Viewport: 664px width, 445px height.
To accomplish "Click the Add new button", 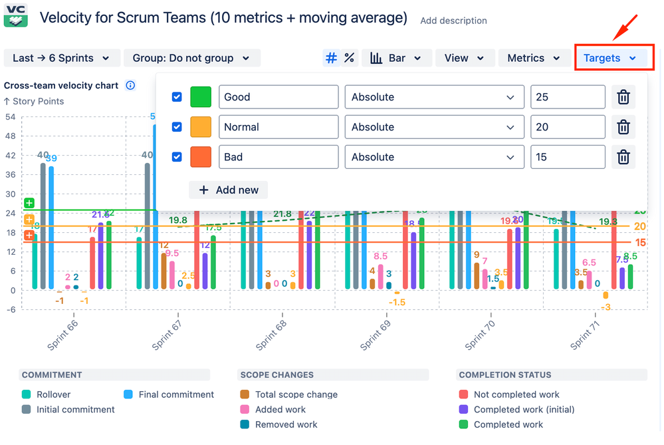I will tap(228, 190).
